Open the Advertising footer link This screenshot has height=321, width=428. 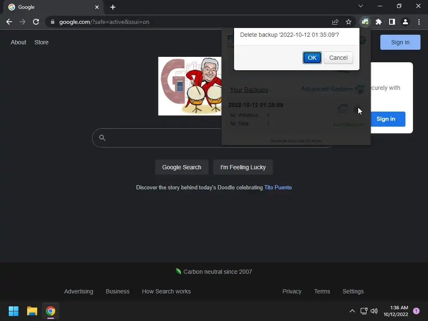click(x=79, y=291)
